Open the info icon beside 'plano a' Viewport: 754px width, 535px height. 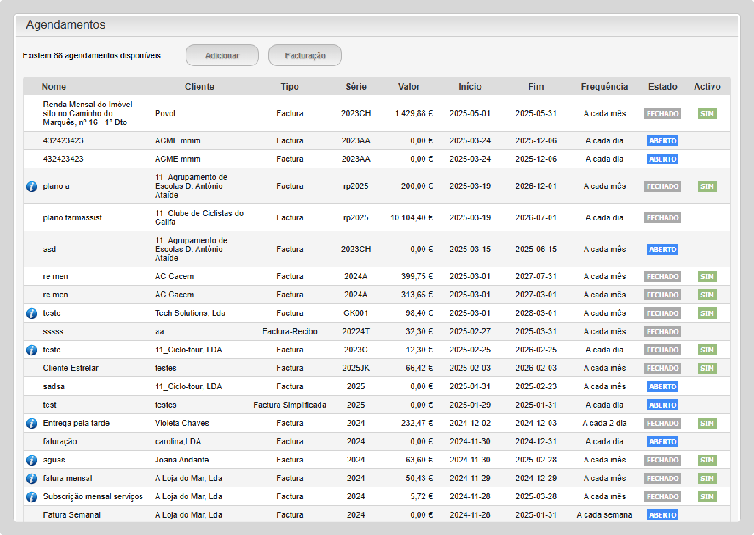[x=31, y=186]
